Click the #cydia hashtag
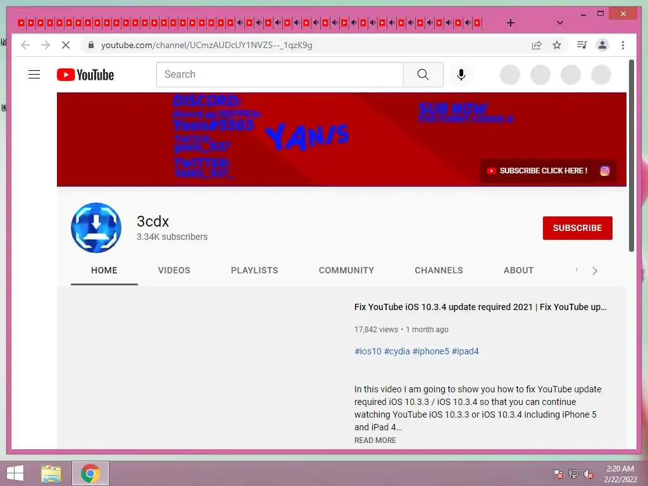 click(x=397, y=351)
